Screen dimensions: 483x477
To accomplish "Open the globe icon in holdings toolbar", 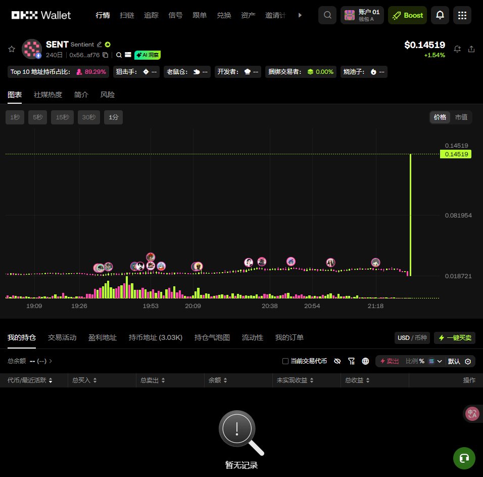I will pyautogui.click(x=366, y=361).
